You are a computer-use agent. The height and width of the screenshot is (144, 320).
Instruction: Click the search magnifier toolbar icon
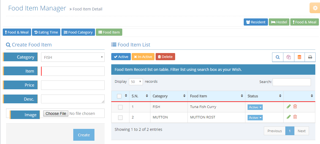278,57
